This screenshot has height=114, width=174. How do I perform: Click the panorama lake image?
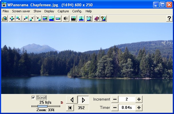pos(87,58)
